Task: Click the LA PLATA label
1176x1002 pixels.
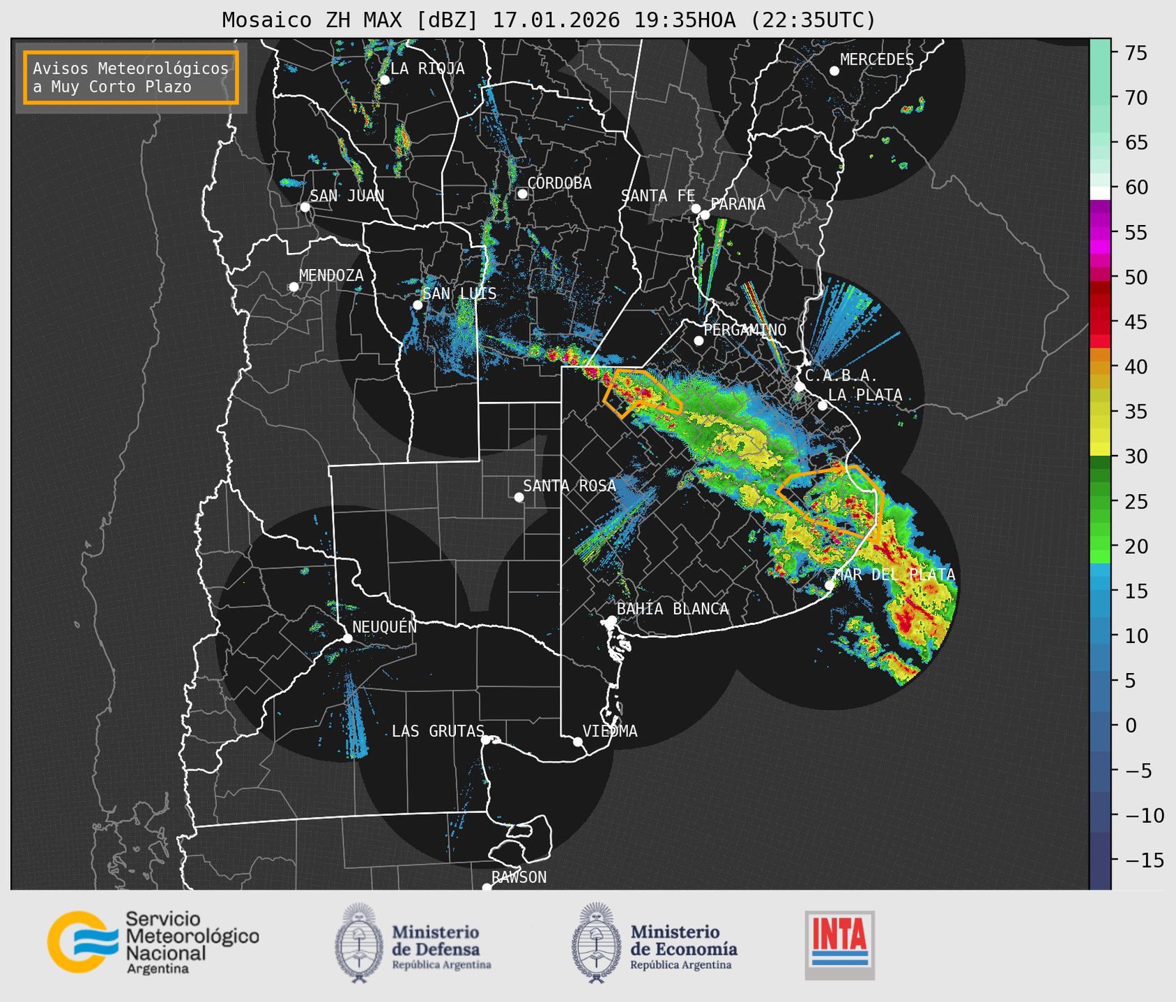Action: [x=865, y=395]
